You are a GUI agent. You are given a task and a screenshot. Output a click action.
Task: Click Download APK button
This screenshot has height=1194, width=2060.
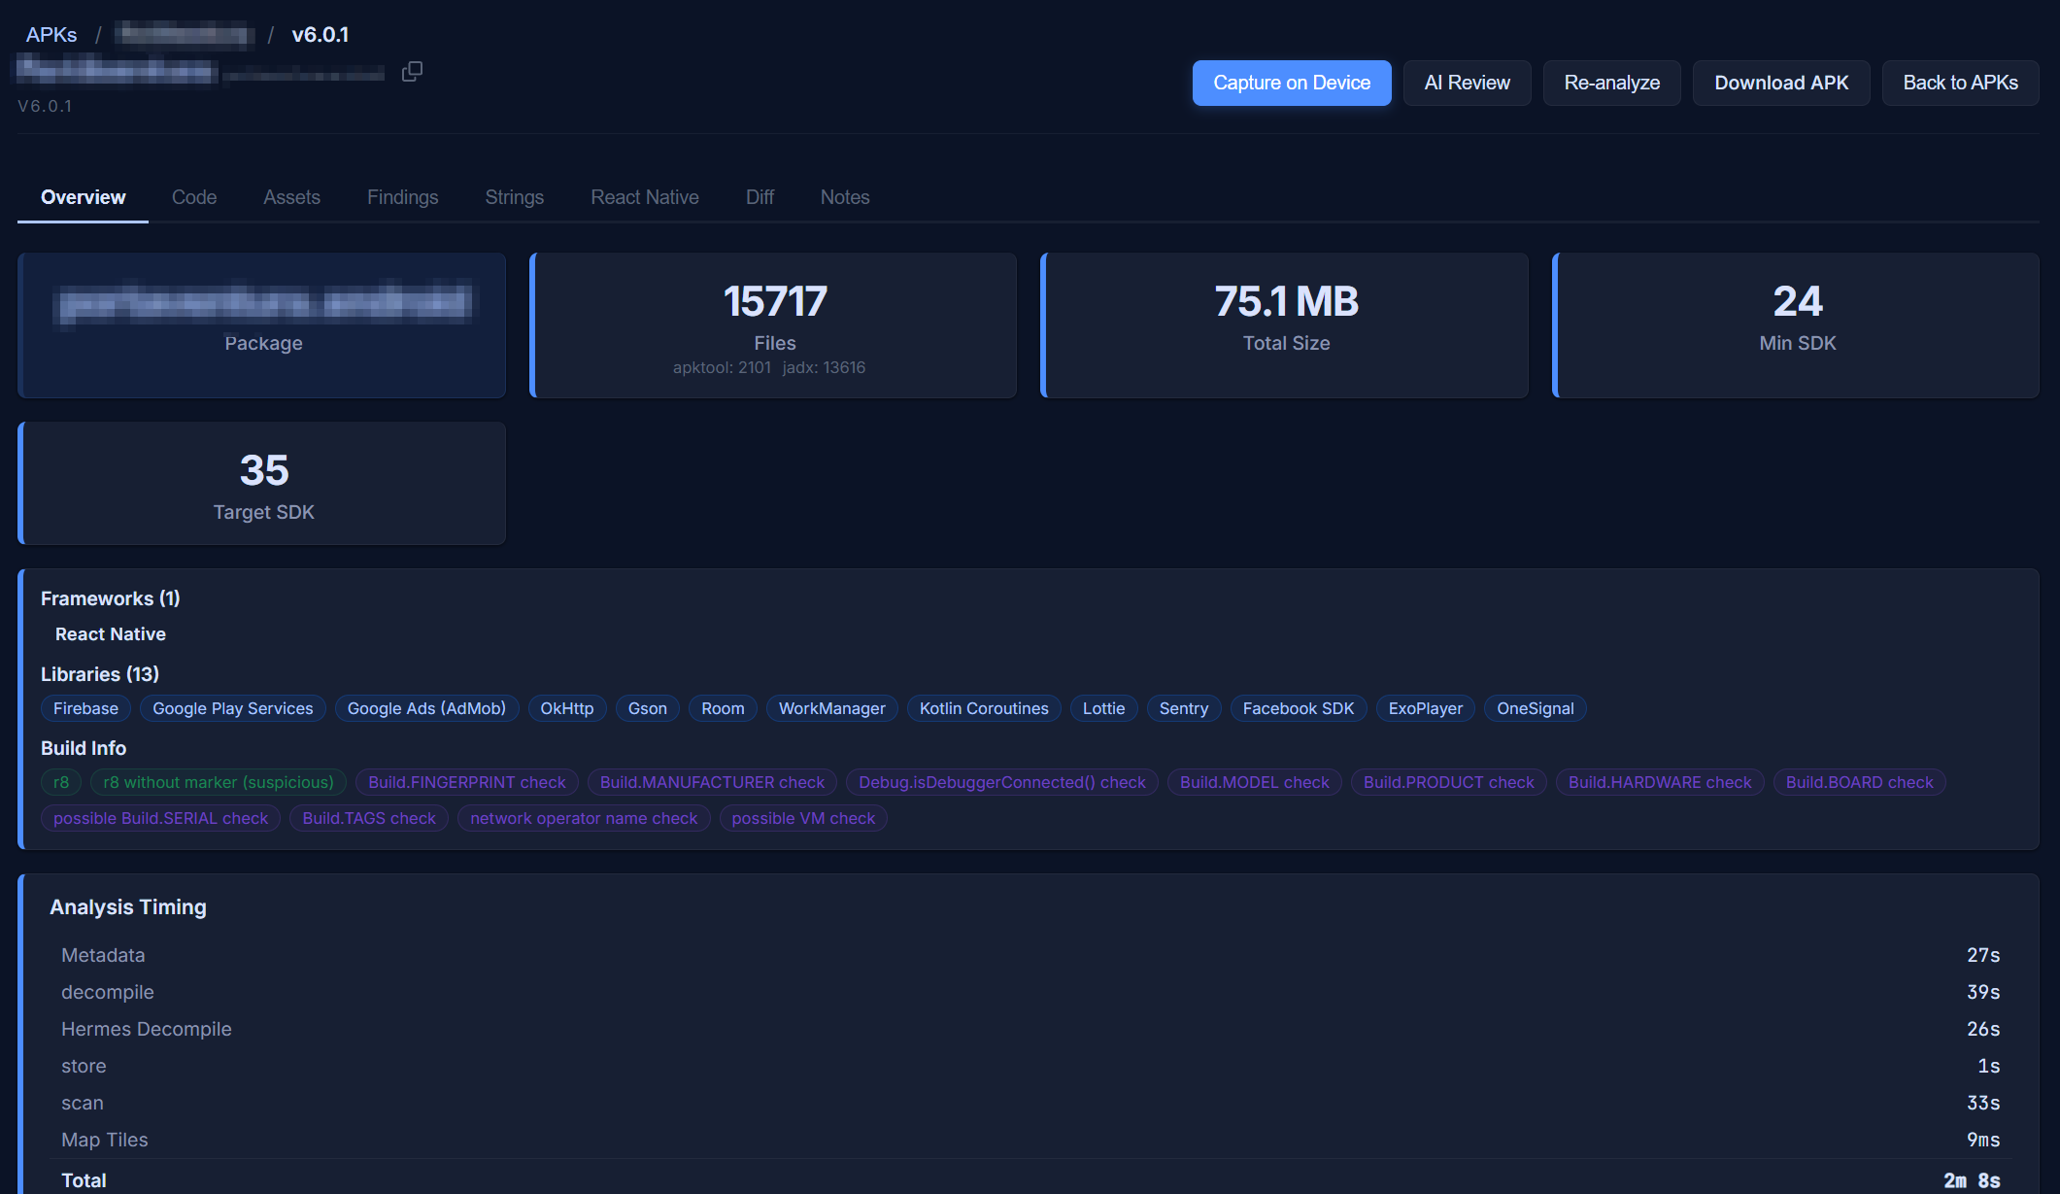[x=1780, y=83]
